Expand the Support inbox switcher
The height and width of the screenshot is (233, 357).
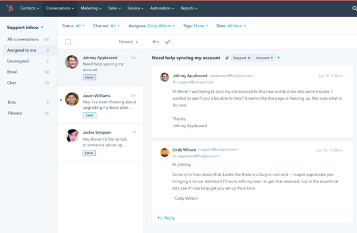point(25,27)
